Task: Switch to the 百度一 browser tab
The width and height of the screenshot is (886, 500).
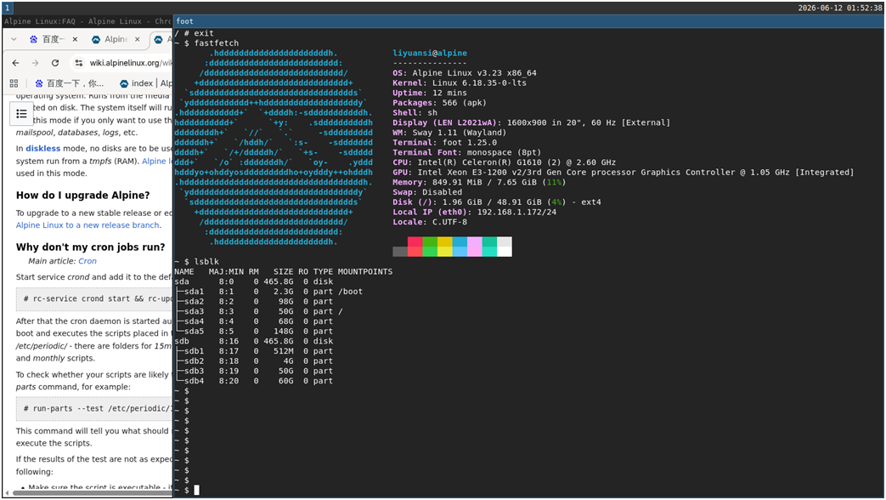Action: coord(47,39)
